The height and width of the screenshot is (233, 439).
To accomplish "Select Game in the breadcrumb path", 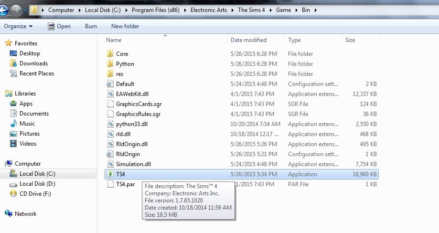I will [x=283, y=10].
